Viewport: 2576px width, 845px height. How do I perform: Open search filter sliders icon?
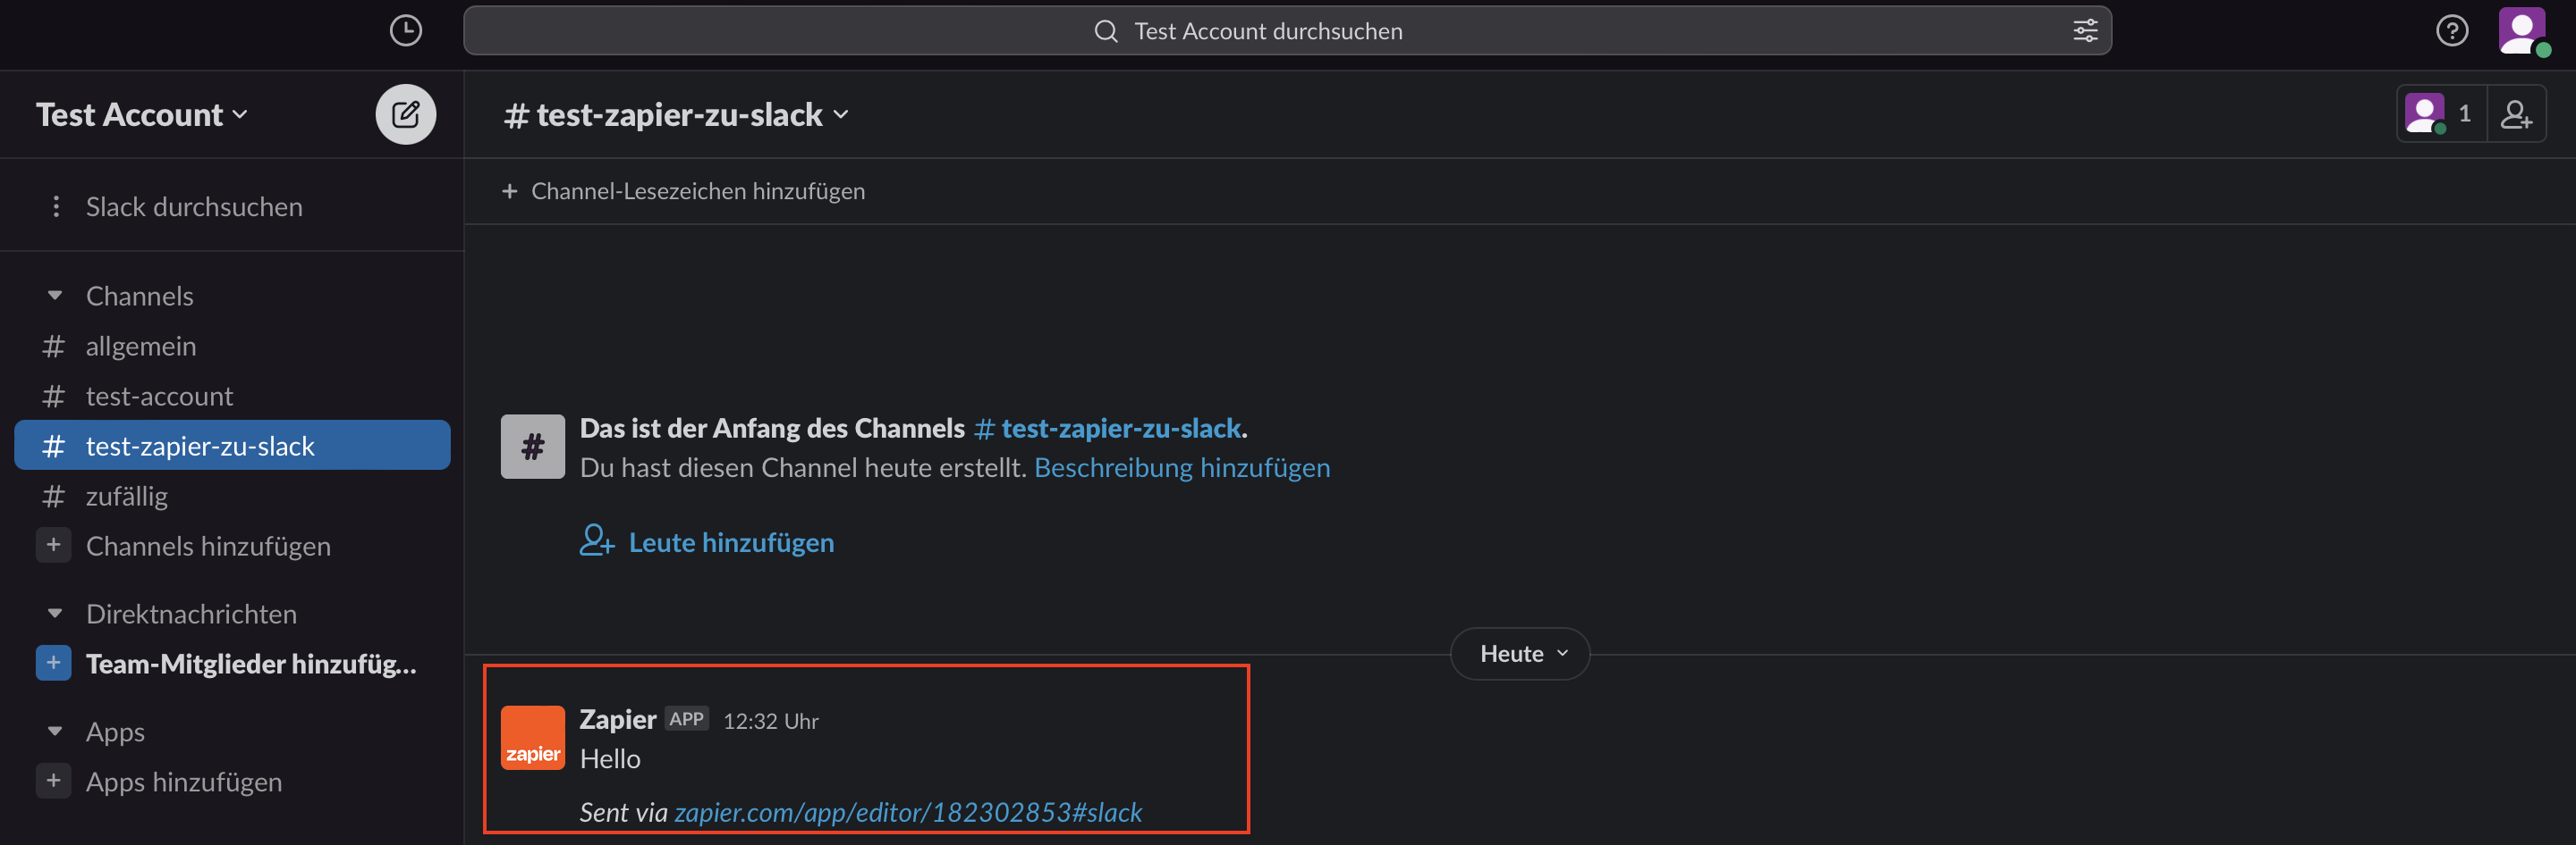coord(2085,31)
